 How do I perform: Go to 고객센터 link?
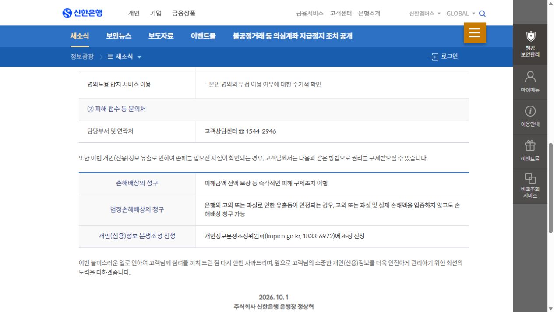tap(341, 14)
